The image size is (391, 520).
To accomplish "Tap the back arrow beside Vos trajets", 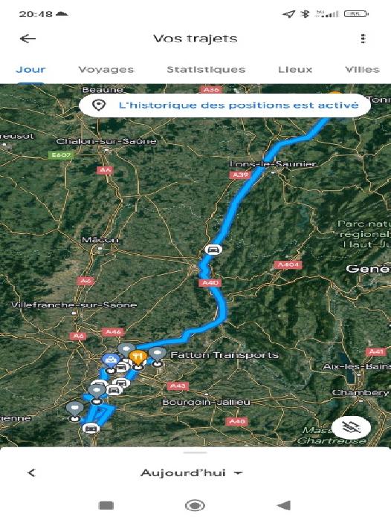I will point(28,39).
